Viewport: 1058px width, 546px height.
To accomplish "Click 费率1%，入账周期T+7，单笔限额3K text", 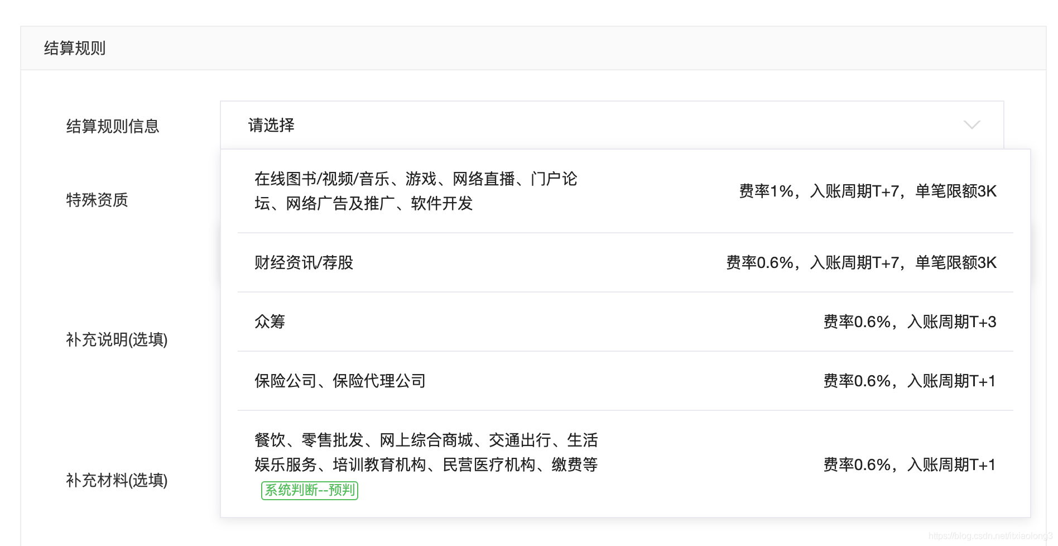I will pyautogui.click(x=868, y=191).
